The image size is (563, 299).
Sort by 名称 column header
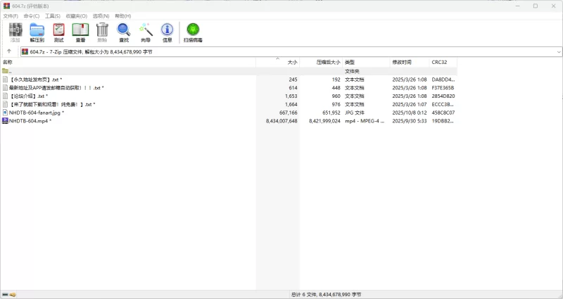8,62
